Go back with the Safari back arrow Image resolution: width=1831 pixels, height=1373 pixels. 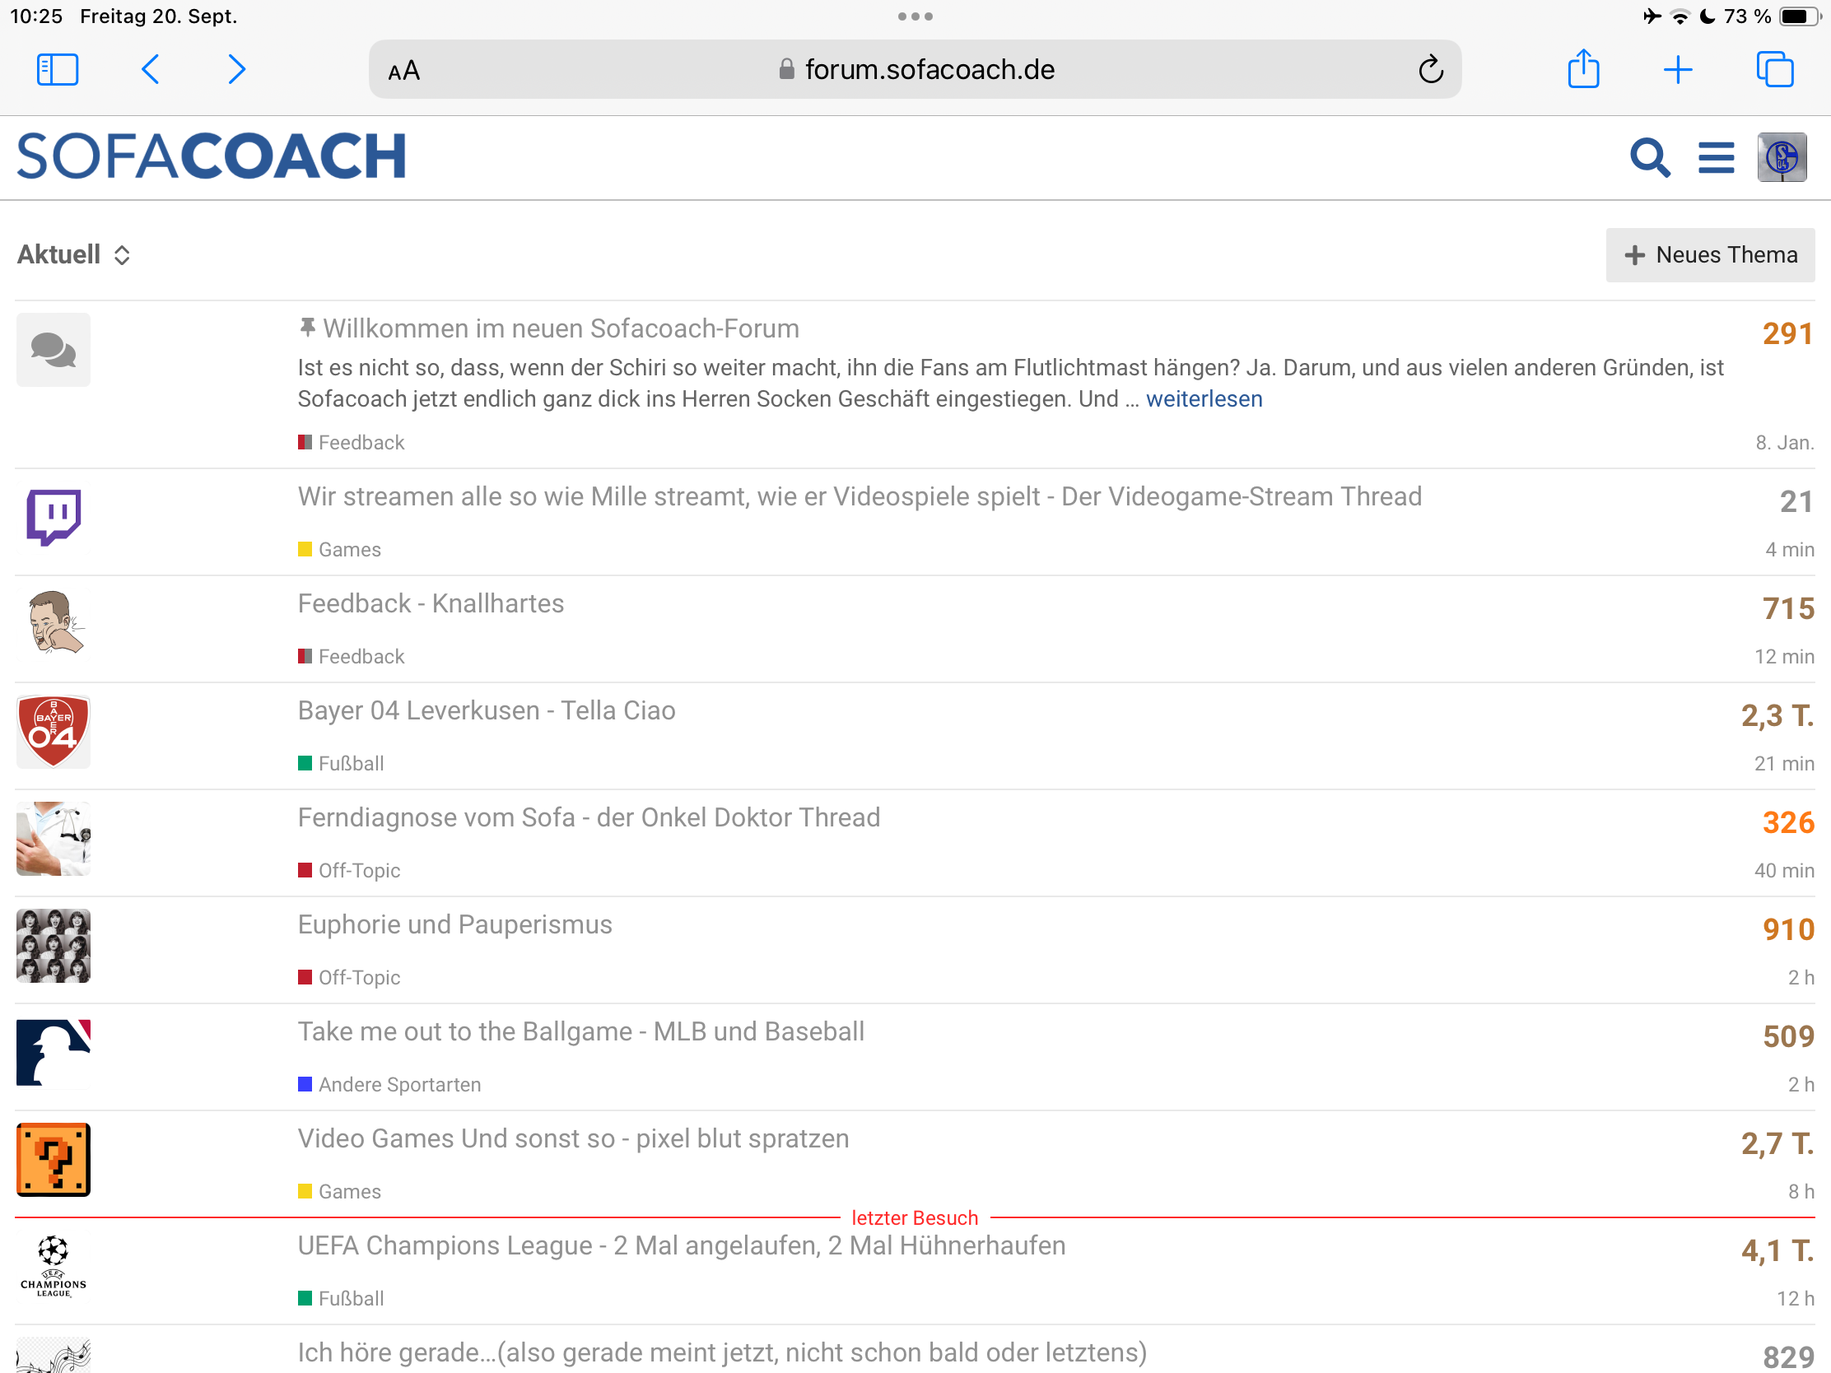coord(151,69)
